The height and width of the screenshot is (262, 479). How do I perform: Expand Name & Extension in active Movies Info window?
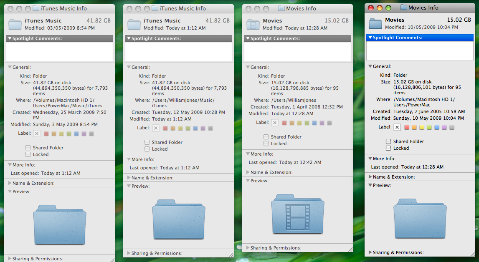point(370,177)
